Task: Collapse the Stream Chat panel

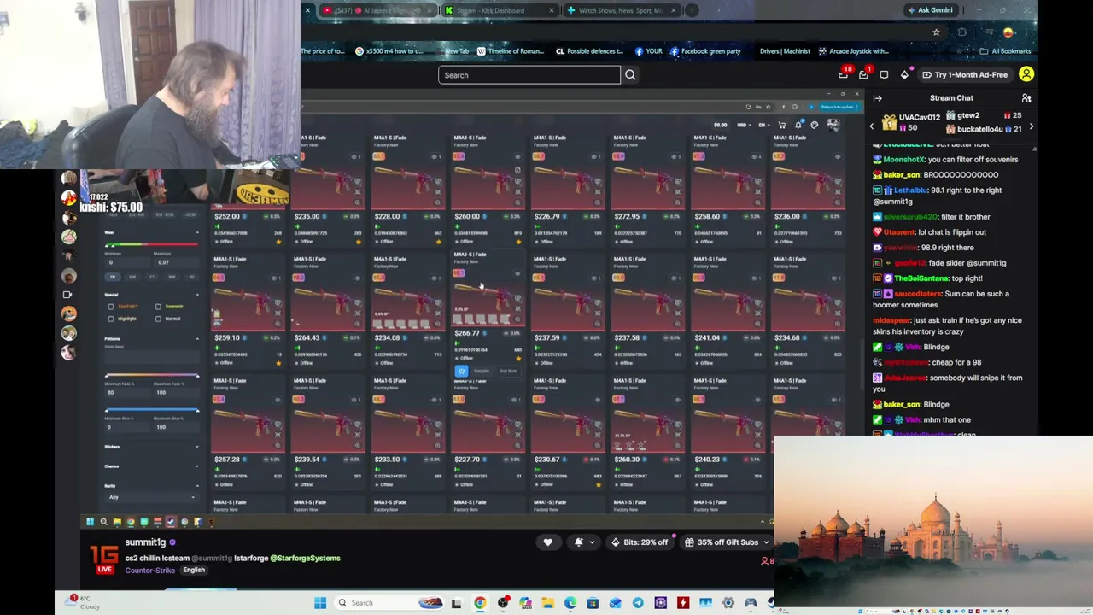Action: [877, 98]
